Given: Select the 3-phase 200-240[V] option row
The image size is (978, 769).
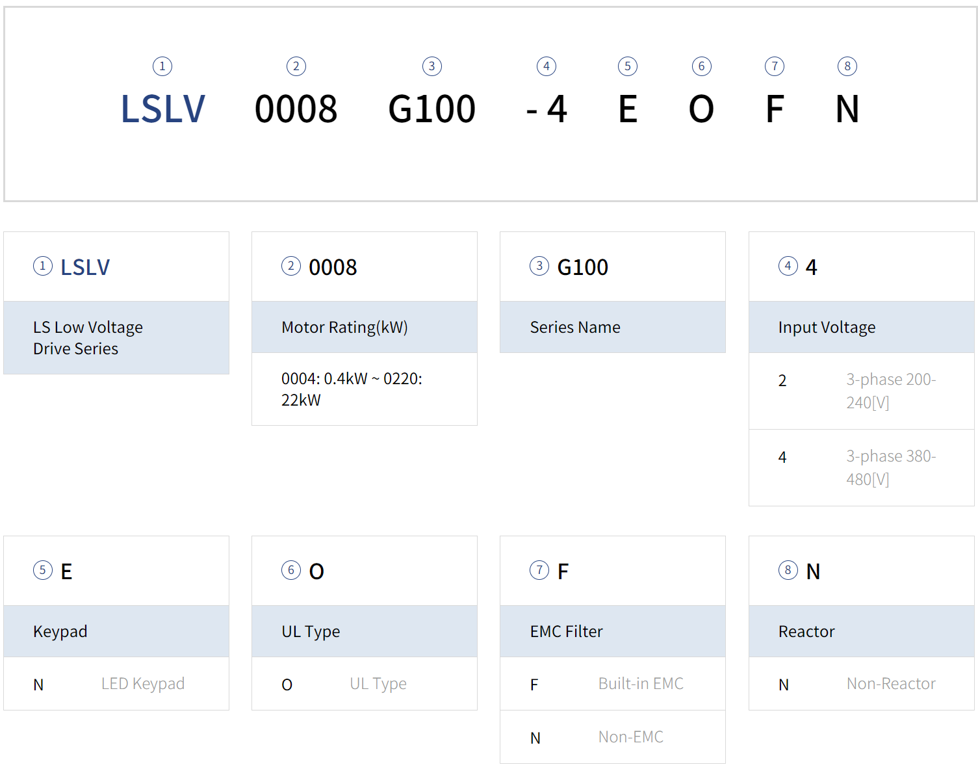Looking at the screenshot, I should 861,391.
